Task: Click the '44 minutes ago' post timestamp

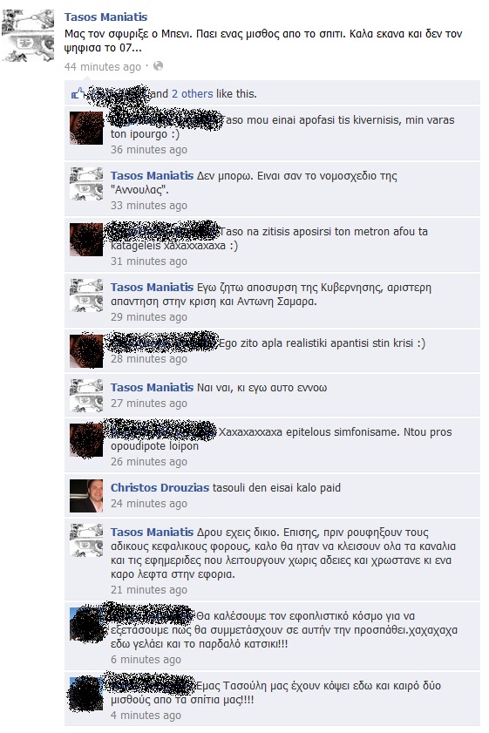Action: [102, 67]
